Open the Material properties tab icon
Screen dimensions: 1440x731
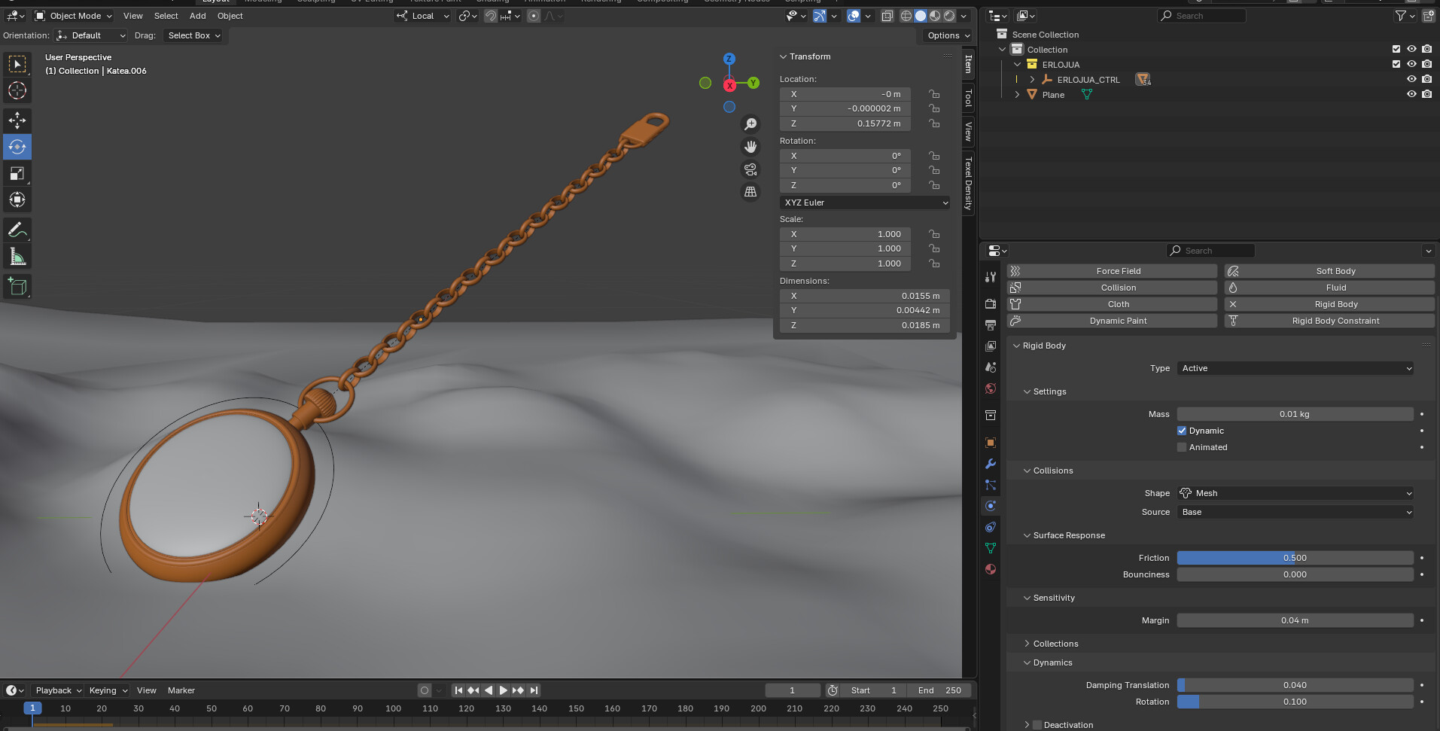click(x=991, y=569)
